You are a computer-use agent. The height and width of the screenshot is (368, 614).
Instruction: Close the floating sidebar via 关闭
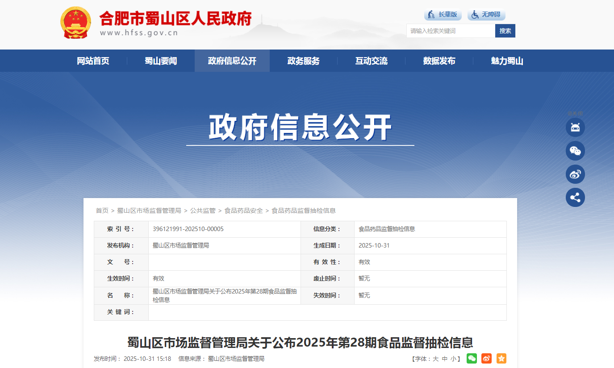click(575, 113)
